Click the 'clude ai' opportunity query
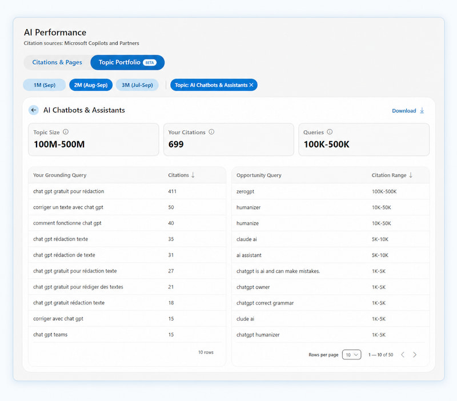 pos(245,319)
